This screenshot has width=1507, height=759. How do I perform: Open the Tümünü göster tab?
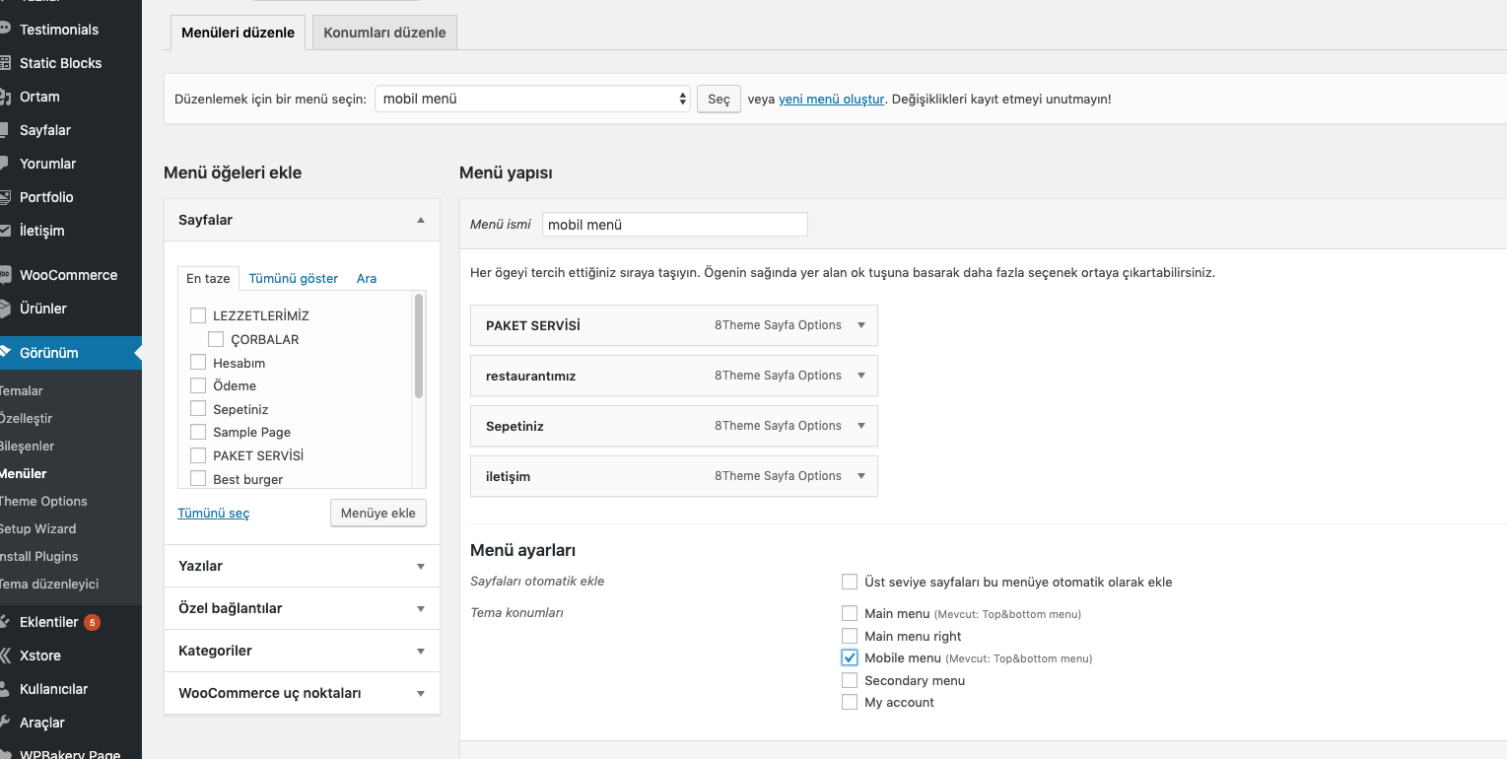(x=293, y=279)
